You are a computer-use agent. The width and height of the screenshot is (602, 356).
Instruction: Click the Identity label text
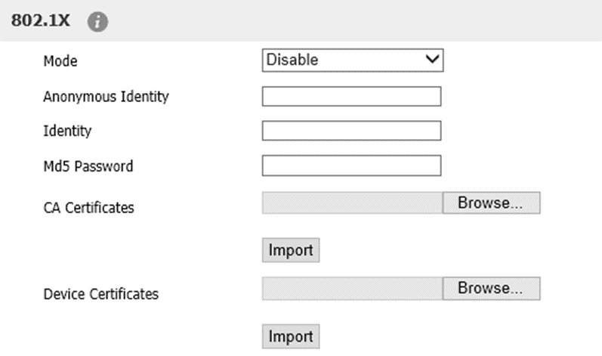tap(67, 132)
